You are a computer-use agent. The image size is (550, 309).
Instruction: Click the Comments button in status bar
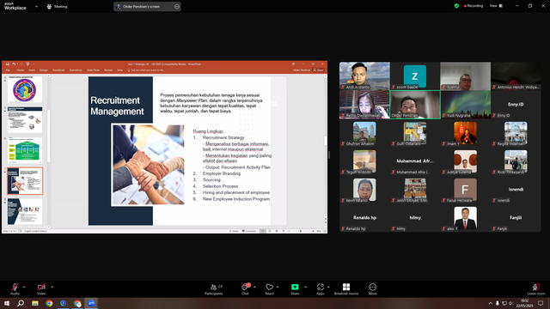[x=249, y=231]
